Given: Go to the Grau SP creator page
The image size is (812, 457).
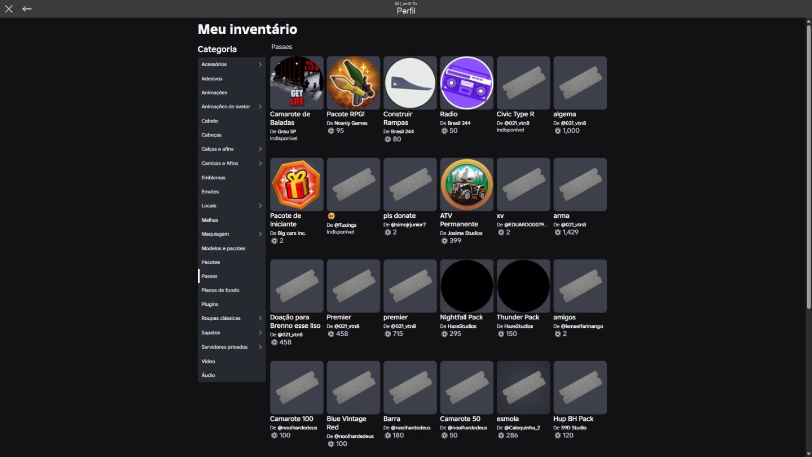Looking at the screenshot, I should pyautogui.click(x=287, y=131).
